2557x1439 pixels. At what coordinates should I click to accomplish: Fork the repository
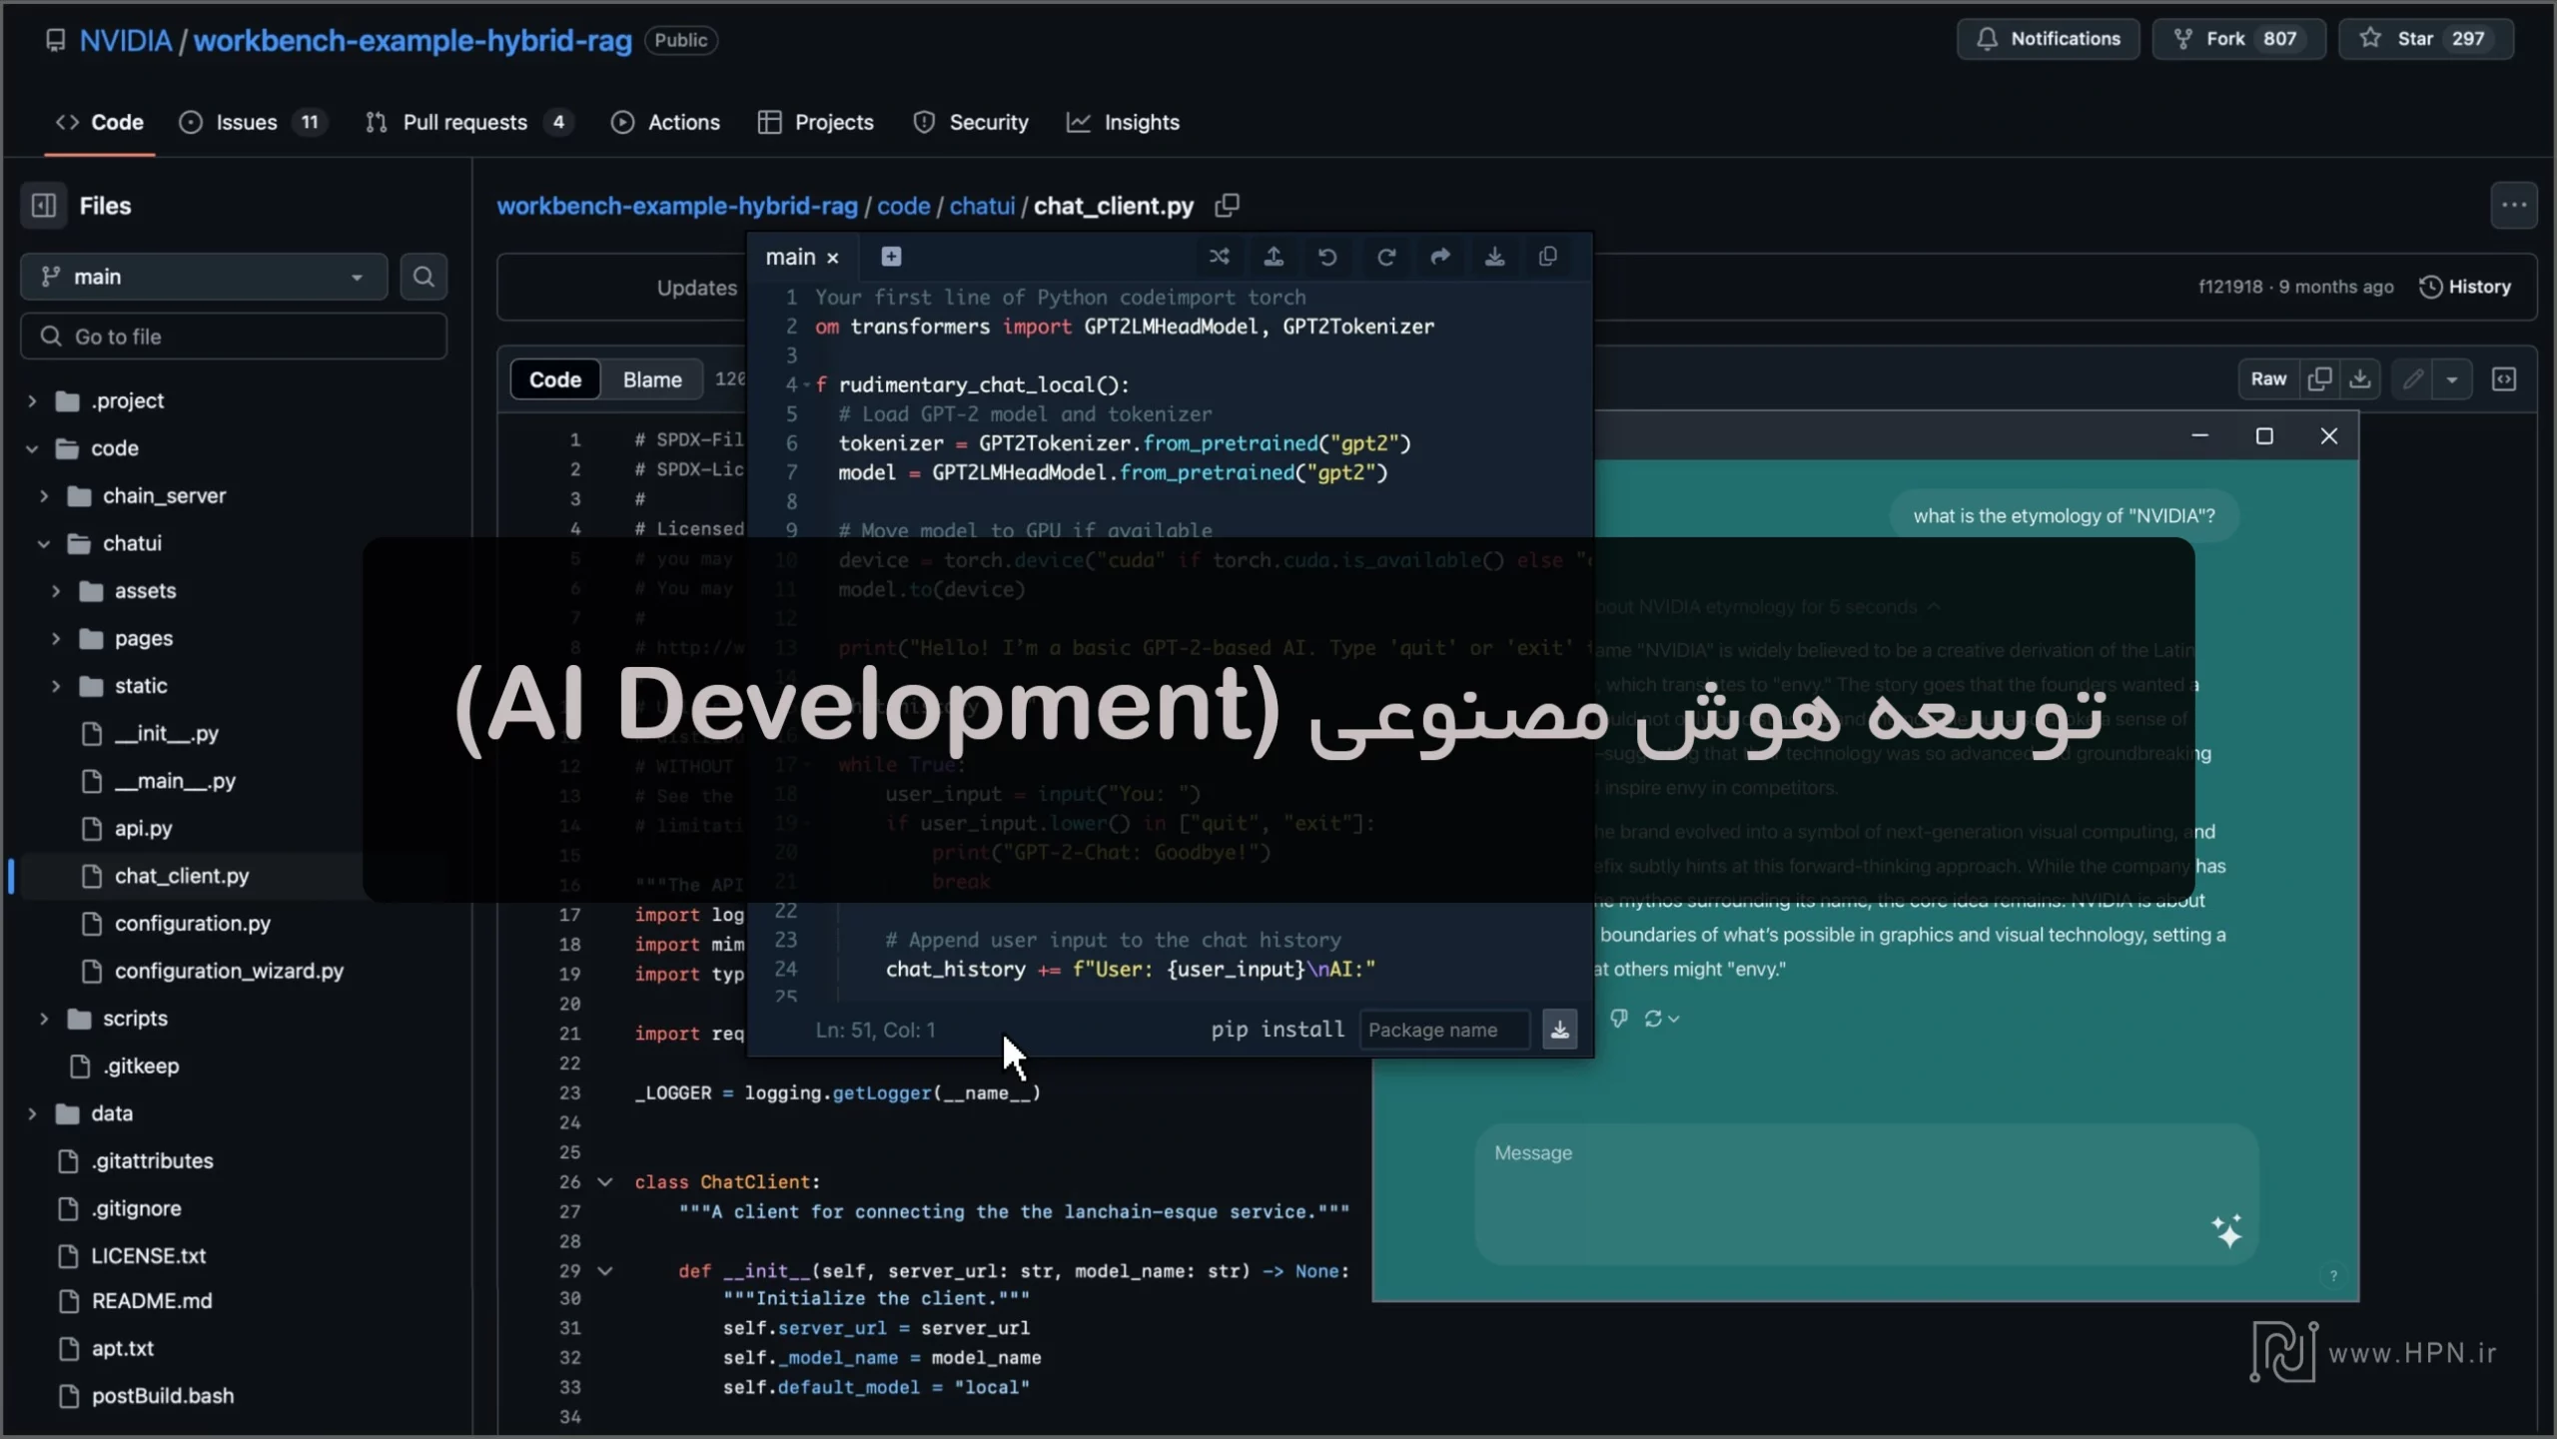pos(2238,39)
